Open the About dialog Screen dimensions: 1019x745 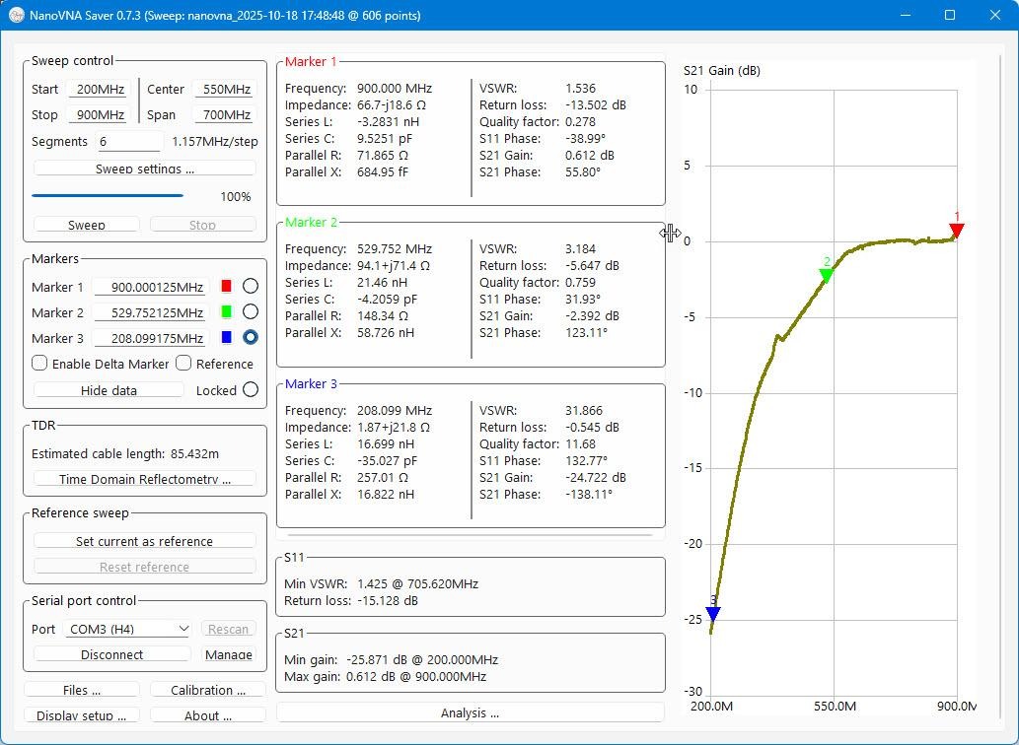coord(208,715)
